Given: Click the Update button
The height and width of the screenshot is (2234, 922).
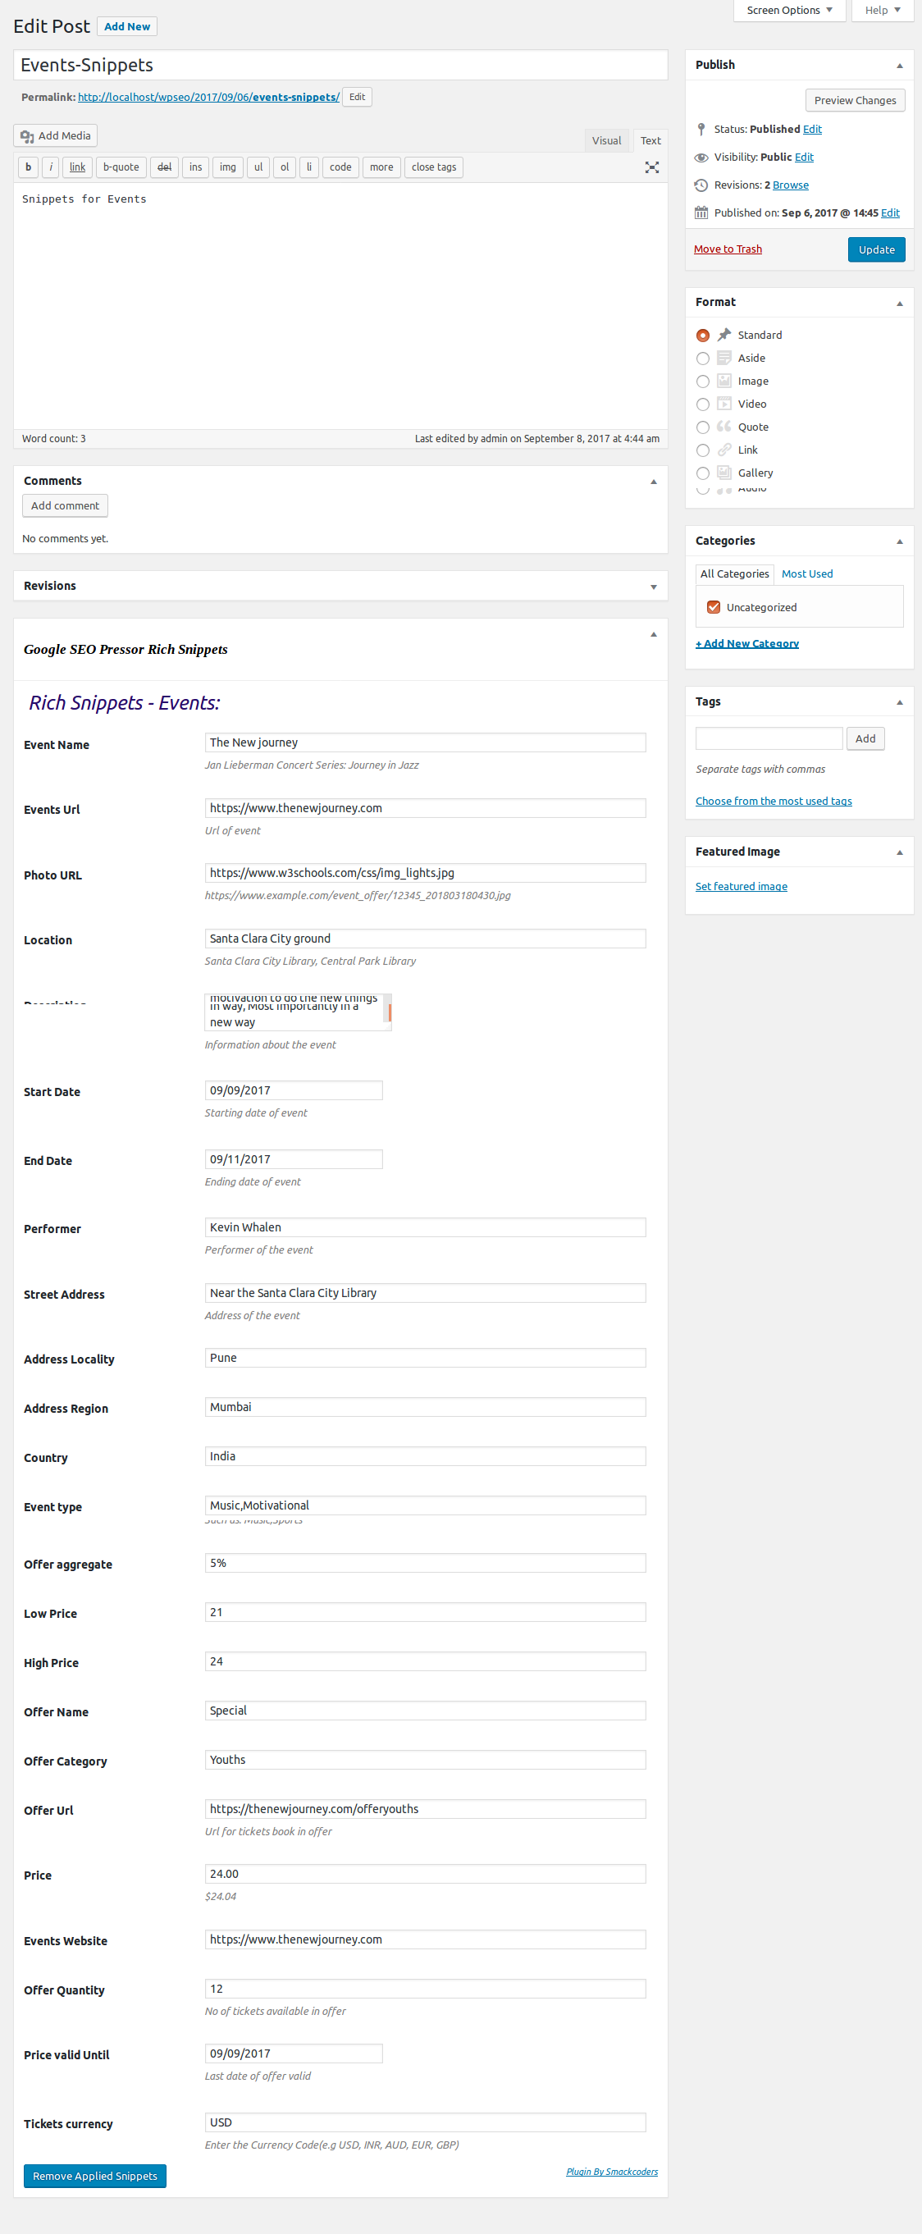Looking at the screenshot, I should click(x=876, y=249).
